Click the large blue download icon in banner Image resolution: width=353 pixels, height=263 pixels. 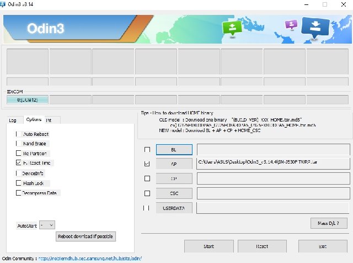315,27
